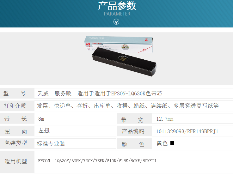
Task: Click the ribbon cartridge product image
Action: coord(120,56)
